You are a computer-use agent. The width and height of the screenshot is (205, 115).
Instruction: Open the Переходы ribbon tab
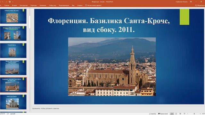34,5
